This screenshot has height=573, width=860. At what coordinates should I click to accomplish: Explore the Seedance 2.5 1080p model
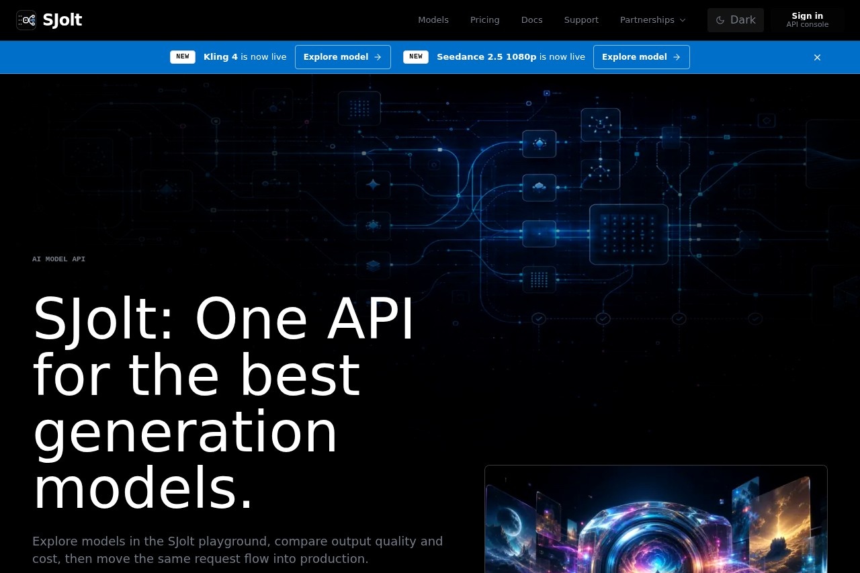click(641, 57)
